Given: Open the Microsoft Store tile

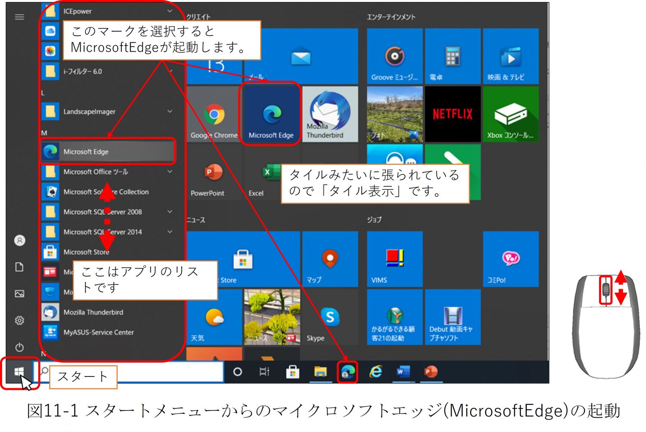Looking at the screenshot, I should point(243,259).
